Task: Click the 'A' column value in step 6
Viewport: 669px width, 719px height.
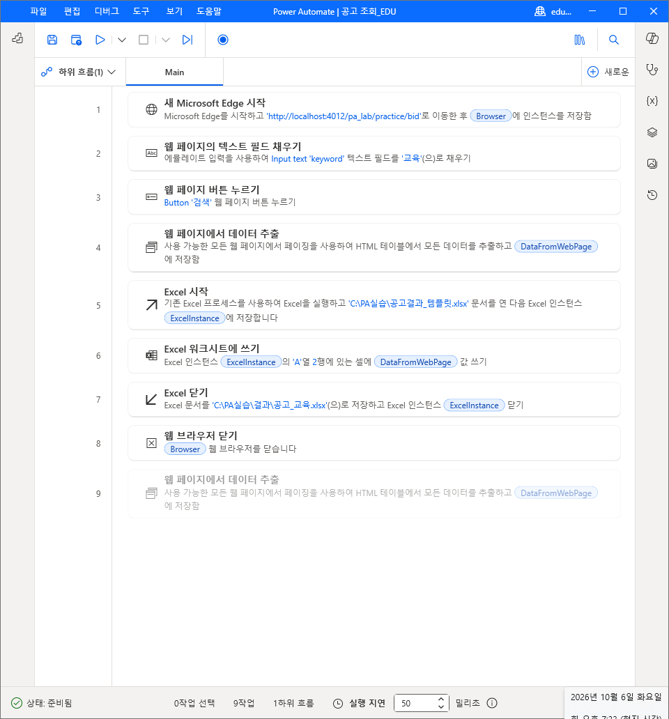Action: 297,362
